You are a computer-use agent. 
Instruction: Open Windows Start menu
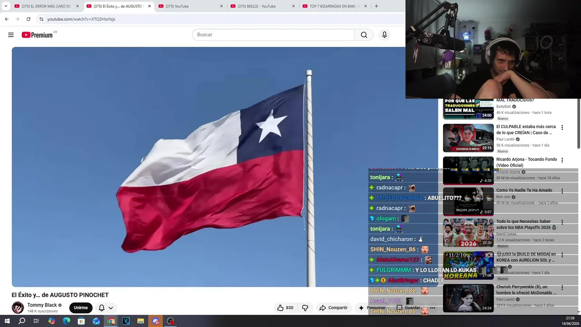[7, 321]
